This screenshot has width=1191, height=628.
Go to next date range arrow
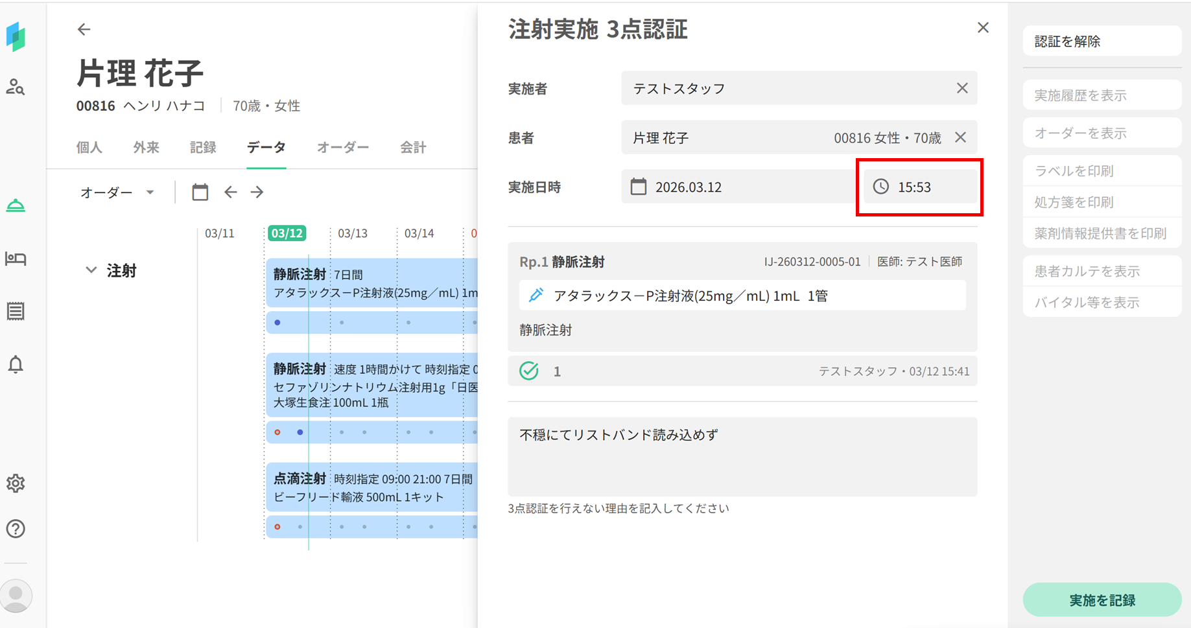point(257,192)
